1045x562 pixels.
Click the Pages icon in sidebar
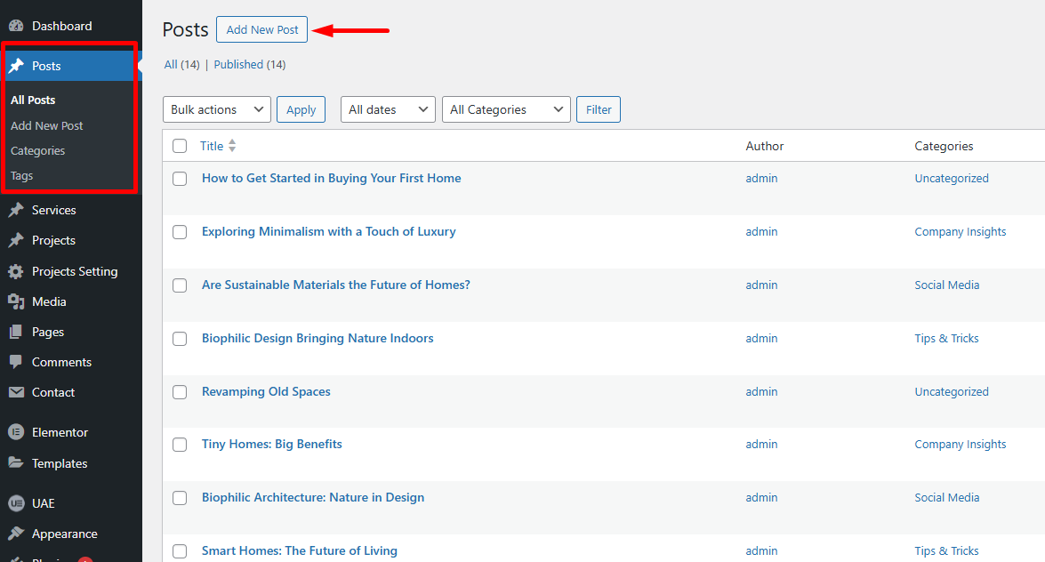[x=16, y=333]
